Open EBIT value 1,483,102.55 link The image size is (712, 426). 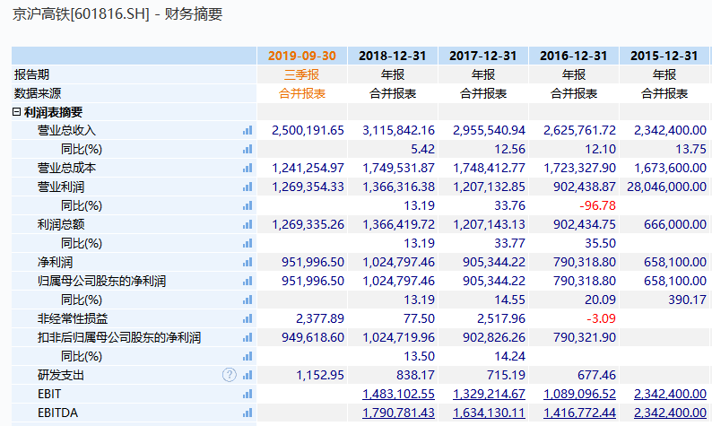pos(398,395)
